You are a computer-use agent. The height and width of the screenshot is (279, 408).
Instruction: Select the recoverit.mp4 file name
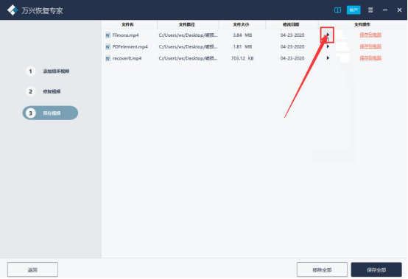(x=127, y=58)
